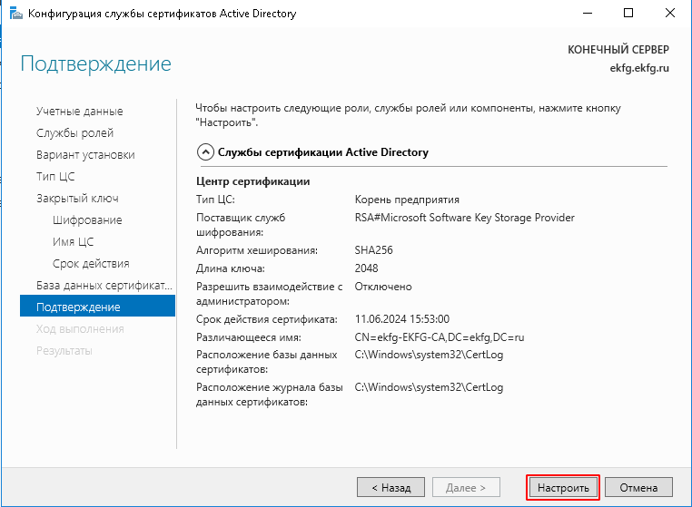Image resolution: width=692 pixels, height=507 pixels.
Task: Click the Алгоритм хеширования: label
Action: click(x=257, y=250)
